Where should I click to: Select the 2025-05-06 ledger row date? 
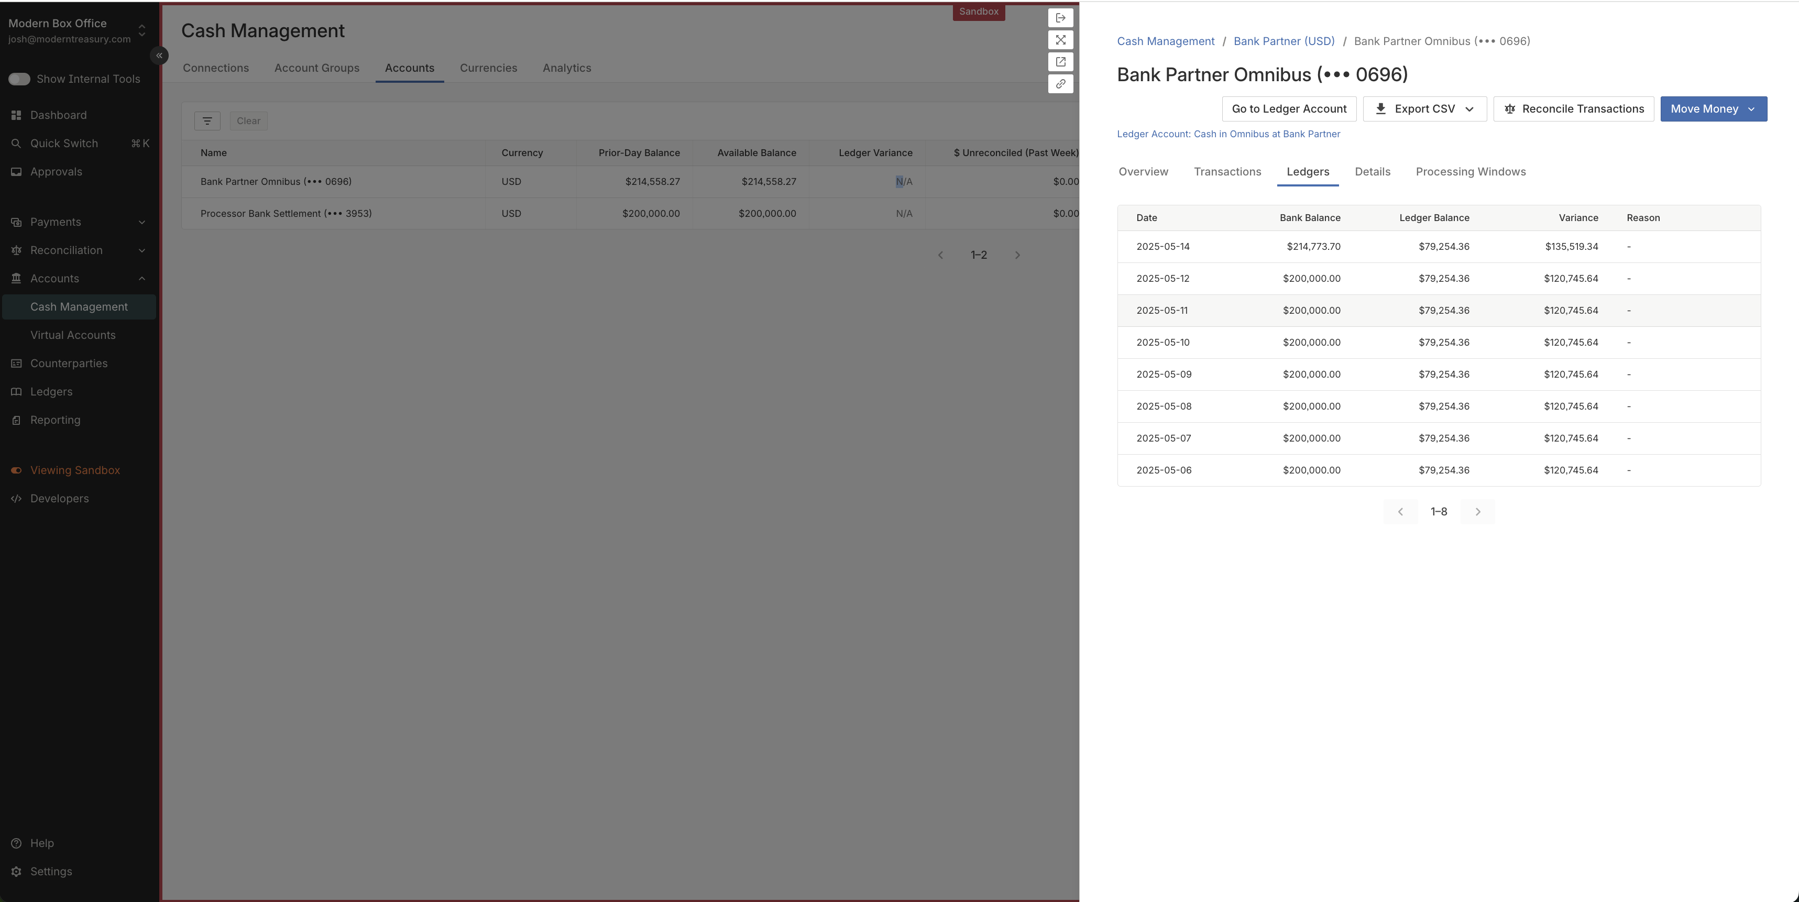pyautogui.click(x=1164, y=470)
